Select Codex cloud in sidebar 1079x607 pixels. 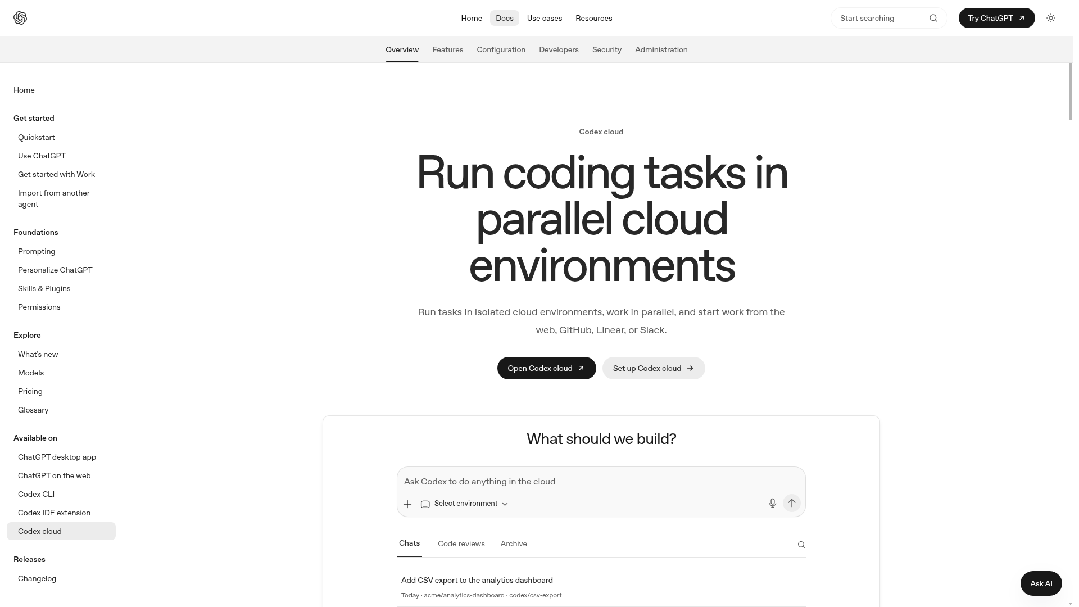(x=61, y=531)
